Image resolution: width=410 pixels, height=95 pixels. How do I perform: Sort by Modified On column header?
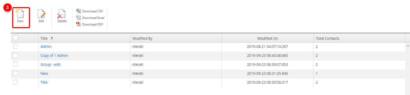(x=268, y=38)
